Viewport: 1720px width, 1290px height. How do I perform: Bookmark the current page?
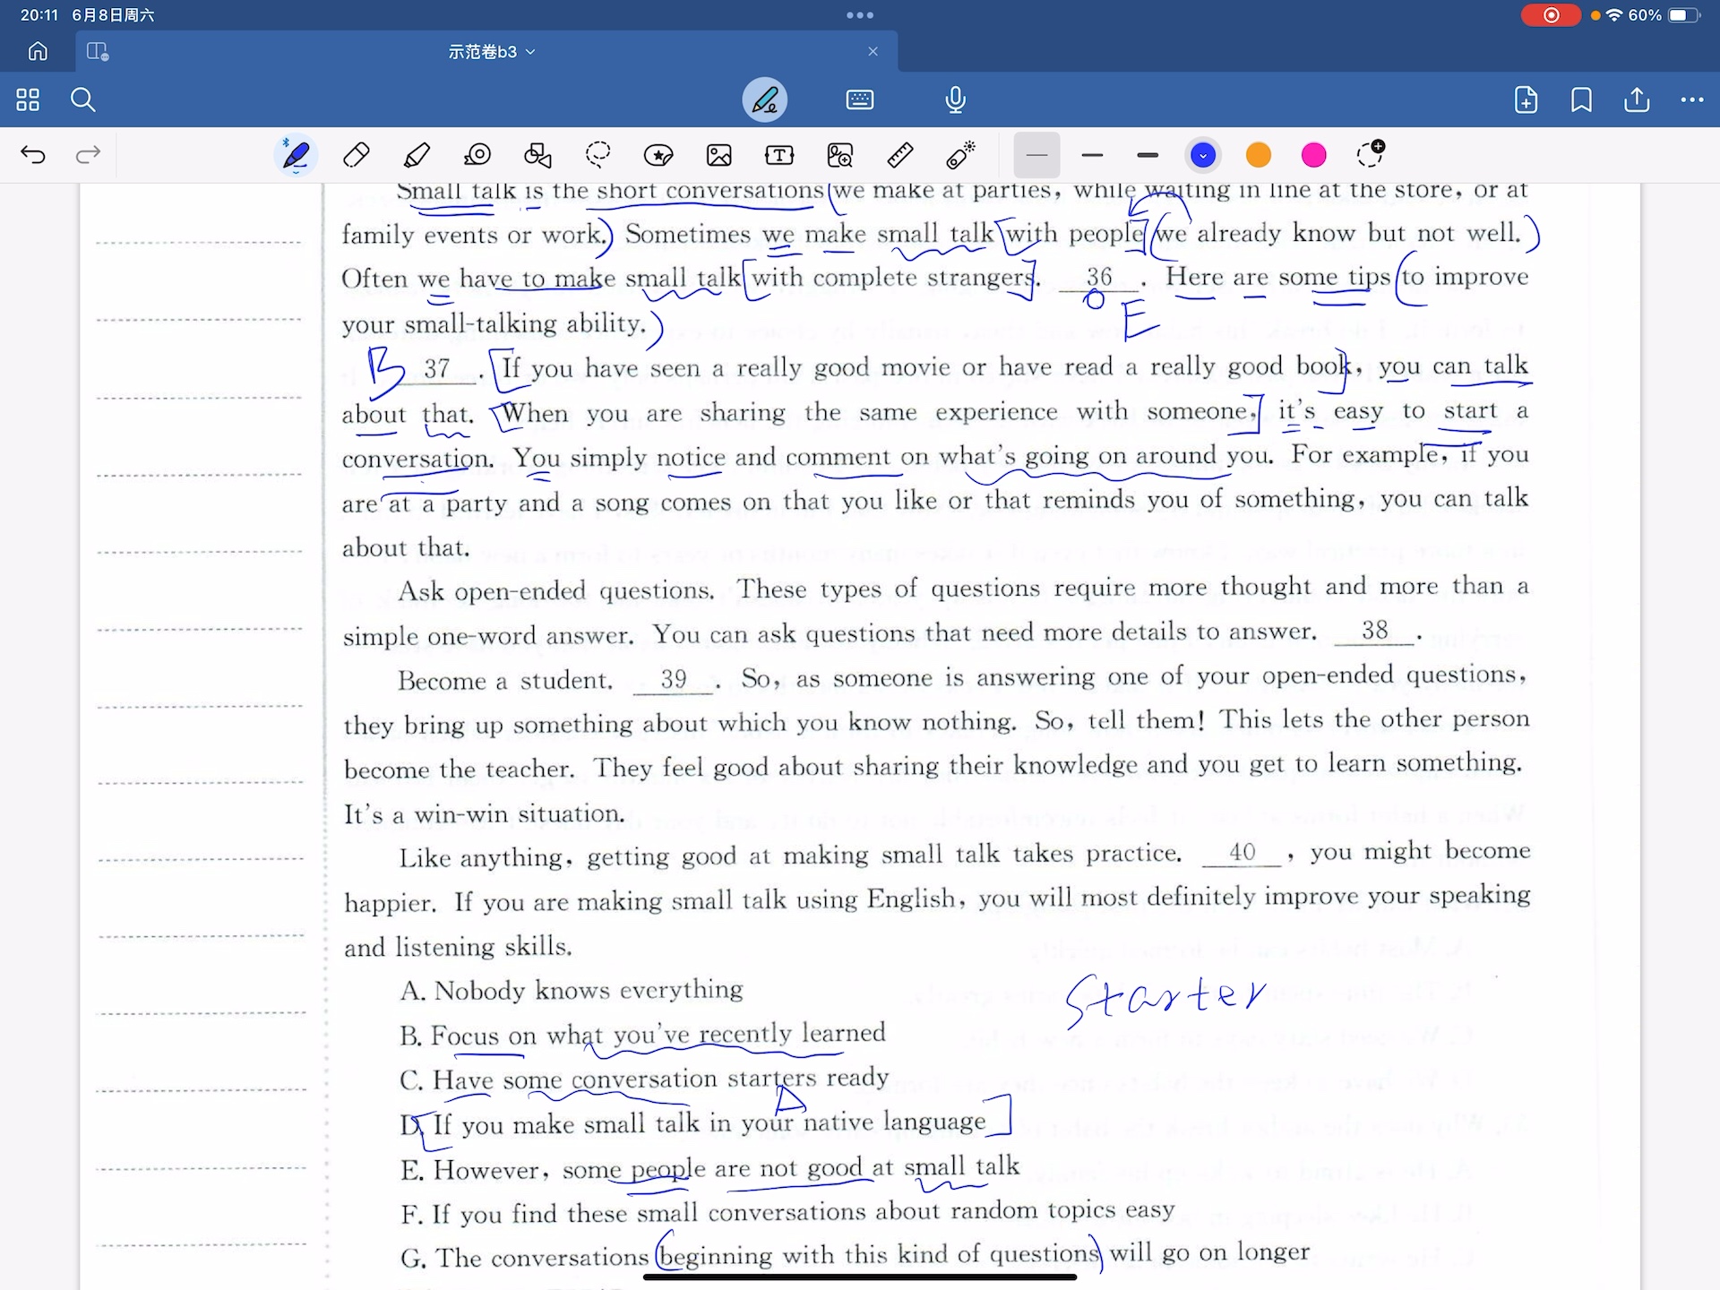tap(1581, 99)
